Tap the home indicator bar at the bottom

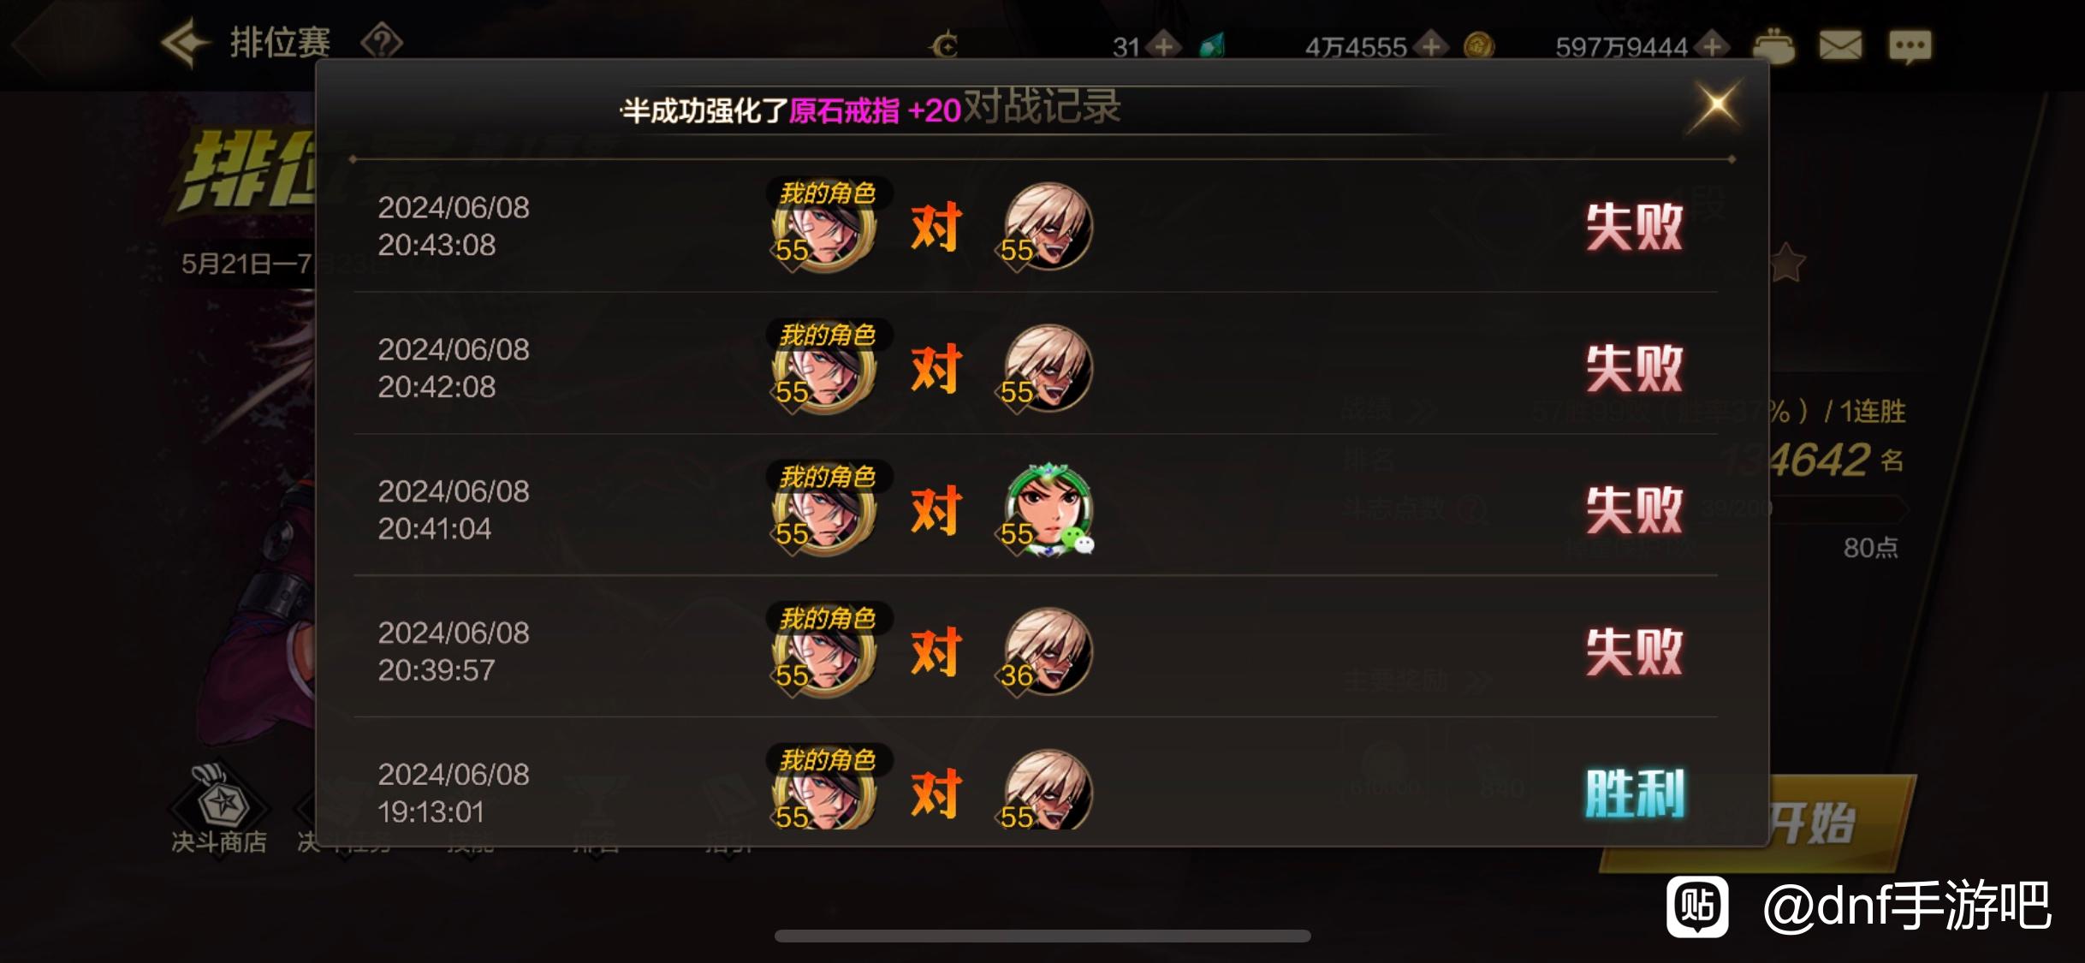tap(1042, 936)
